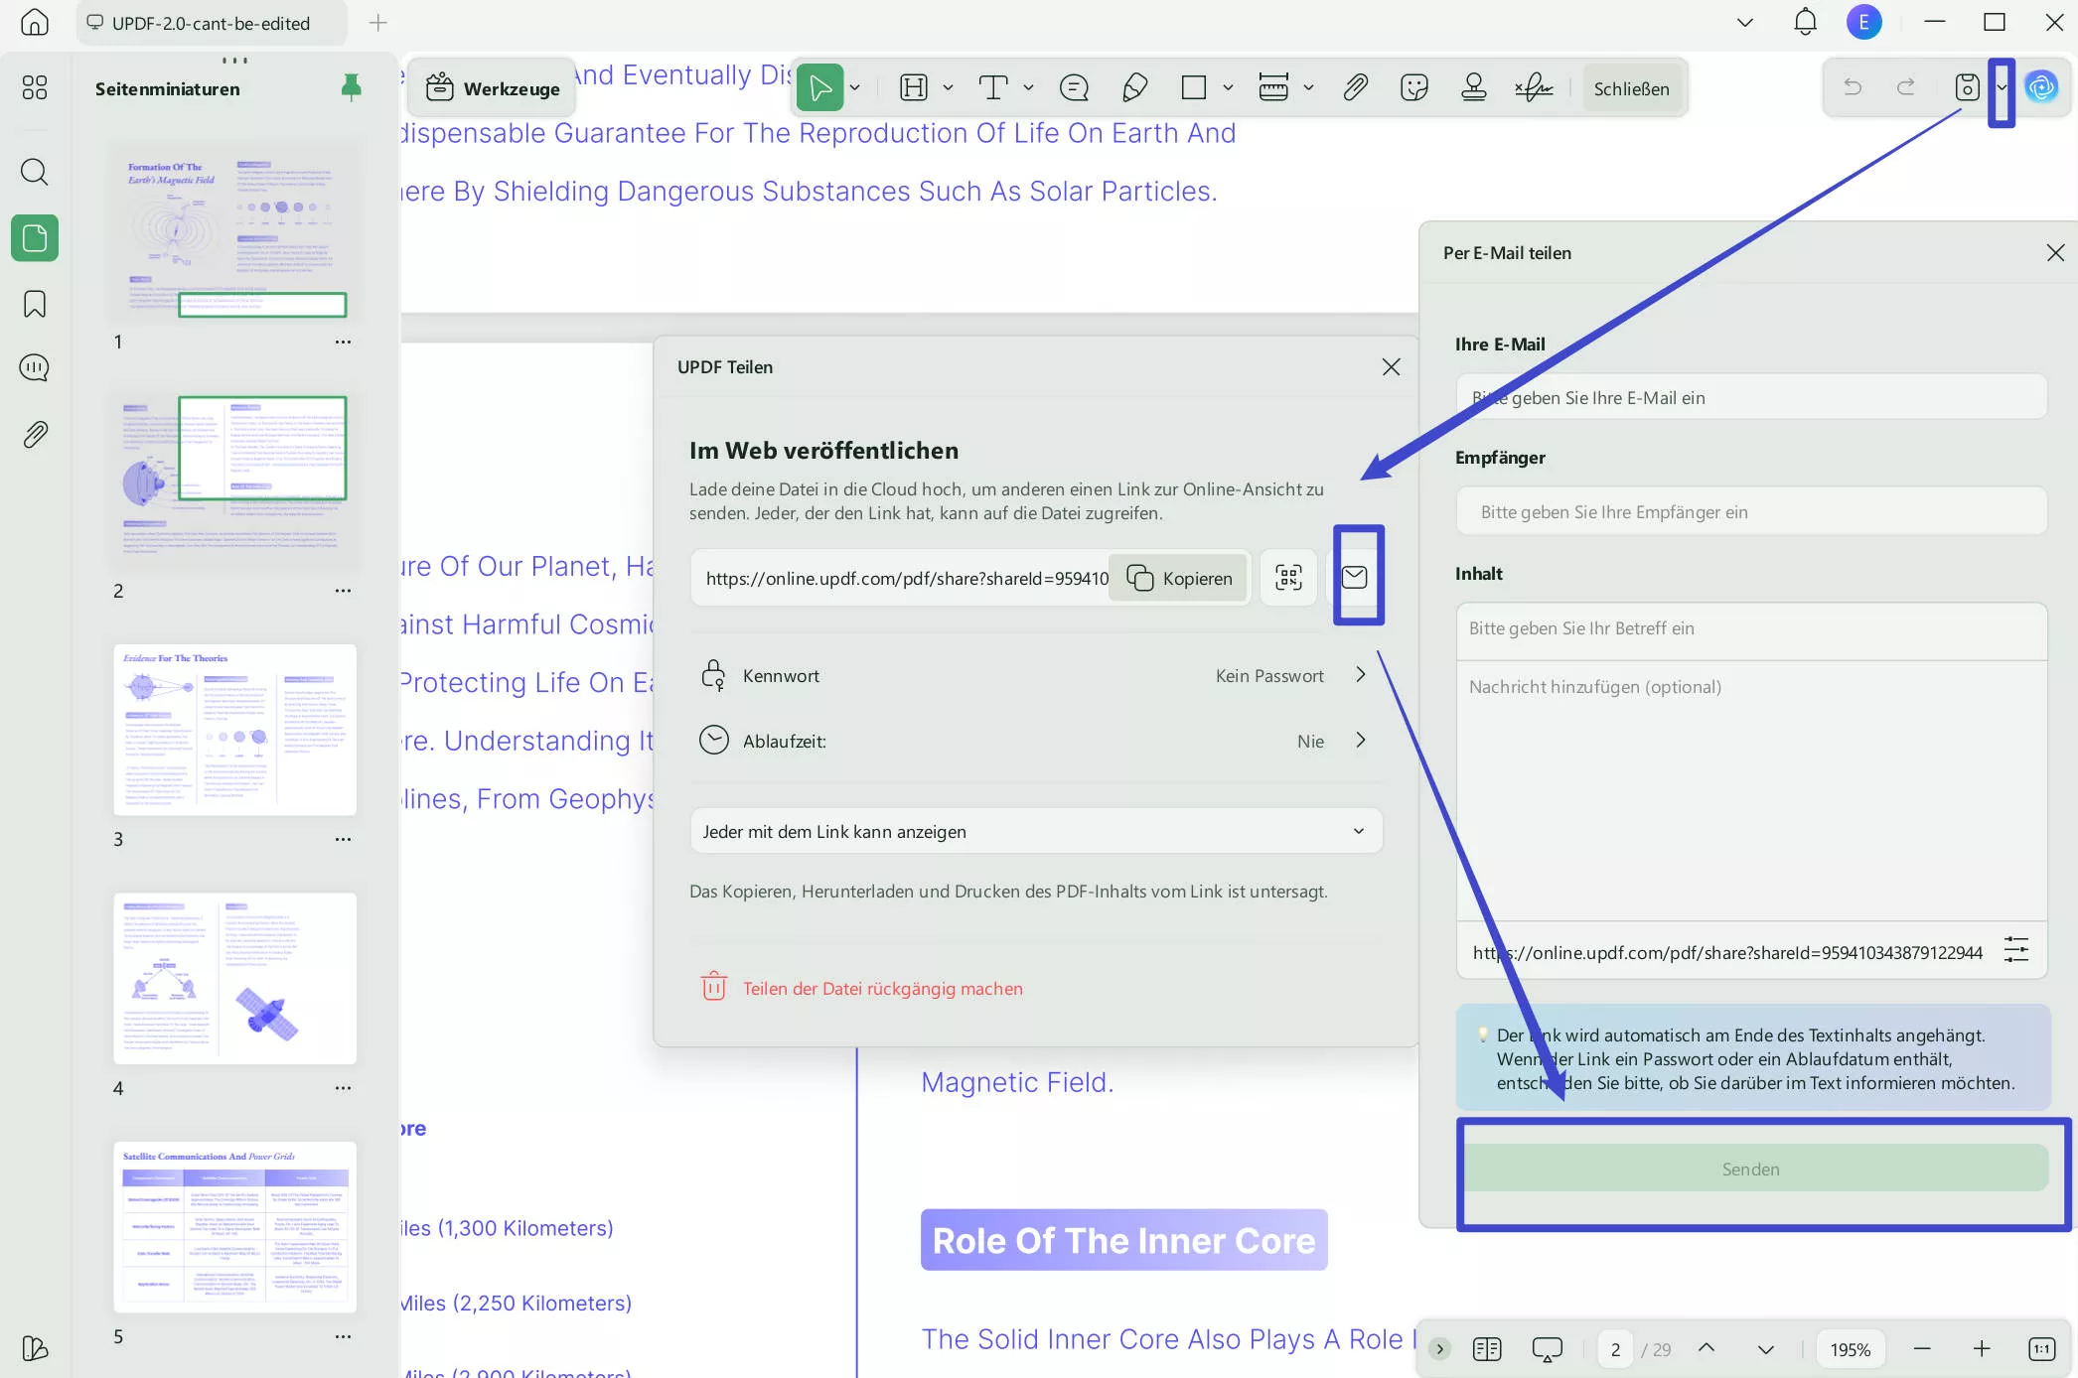
Task: Open the stamp tool
Action: 1474,88
